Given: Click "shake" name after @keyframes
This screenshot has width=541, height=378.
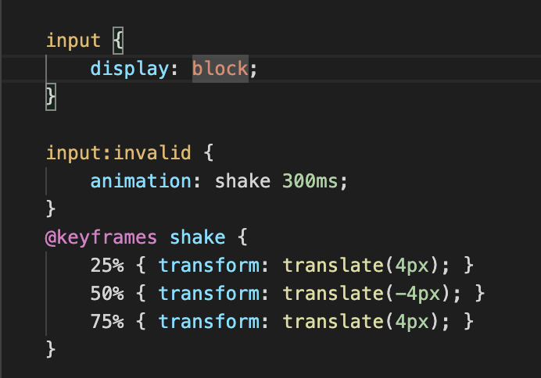Looking at the screenshot, I should [197, 237].
